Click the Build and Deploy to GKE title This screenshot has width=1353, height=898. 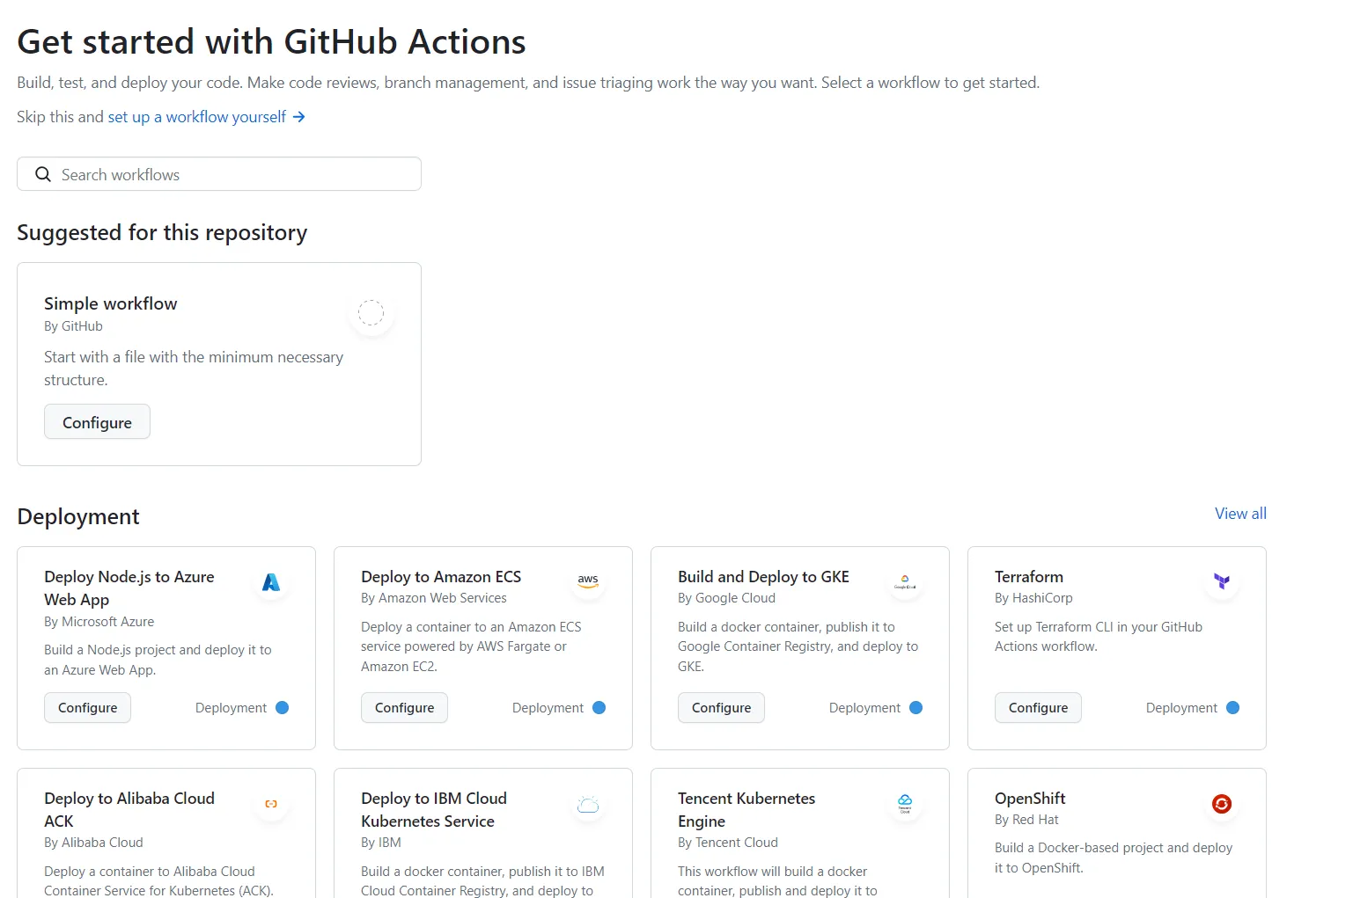[763, 577]
